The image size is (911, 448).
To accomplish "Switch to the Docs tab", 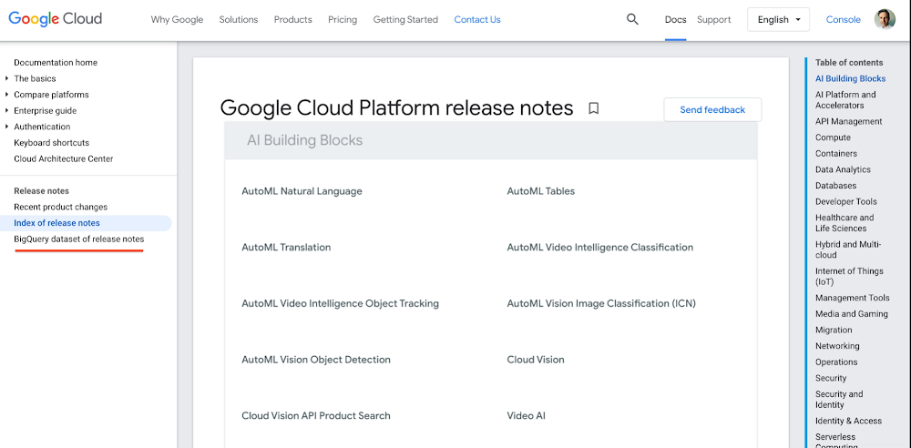I will point(676,20).
